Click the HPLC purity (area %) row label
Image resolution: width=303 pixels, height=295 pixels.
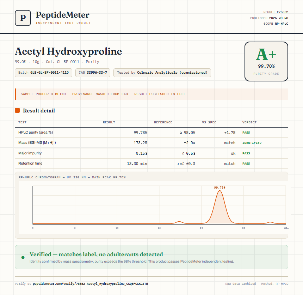[36, 133]
